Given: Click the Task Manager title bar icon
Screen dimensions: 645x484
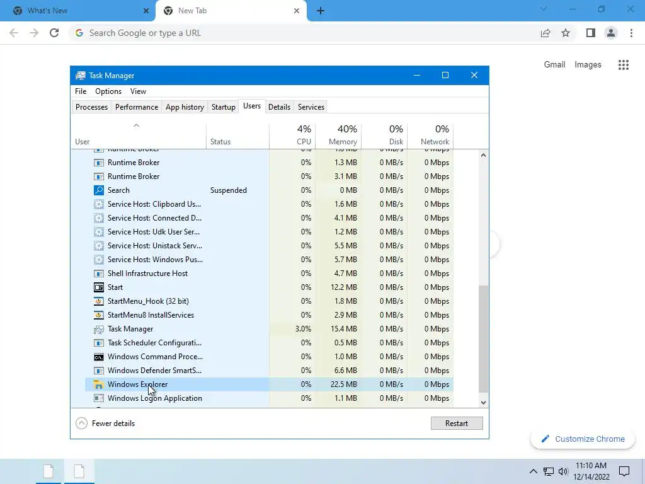Looking at the screenshot, I should point(81,76).
